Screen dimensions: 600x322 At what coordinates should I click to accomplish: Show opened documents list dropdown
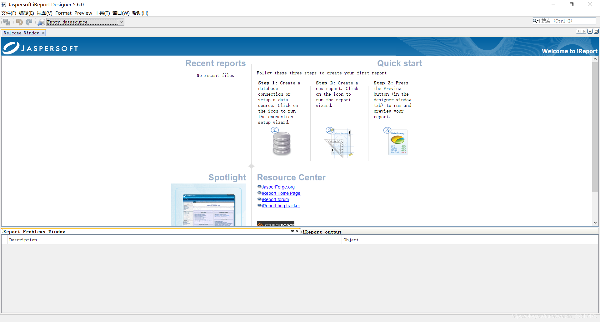tap(590, 31)
